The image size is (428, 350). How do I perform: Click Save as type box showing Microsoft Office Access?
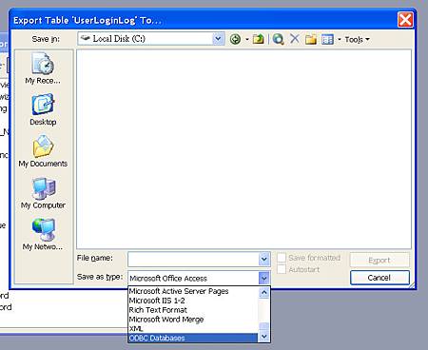[193, 279]
